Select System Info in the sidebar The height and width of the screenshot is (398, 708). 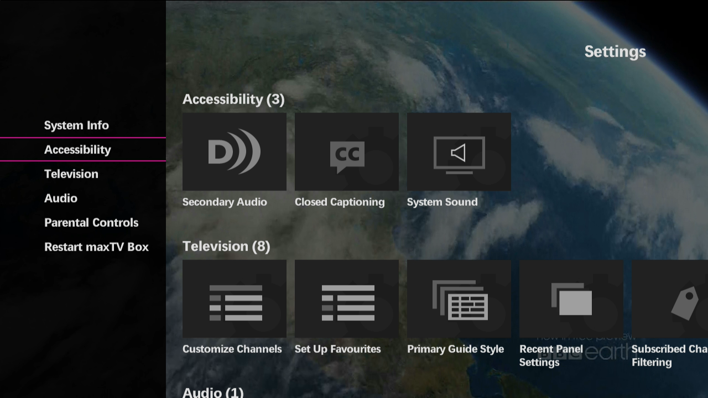point(76,125)
